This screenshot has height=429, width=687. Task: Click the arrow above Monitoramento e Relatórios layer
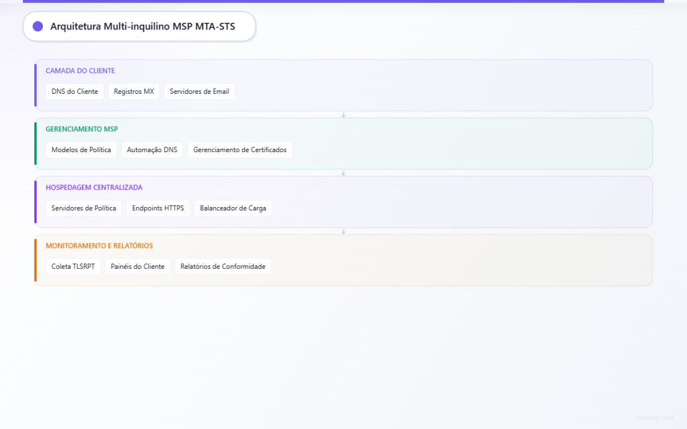tap(343, 231)
